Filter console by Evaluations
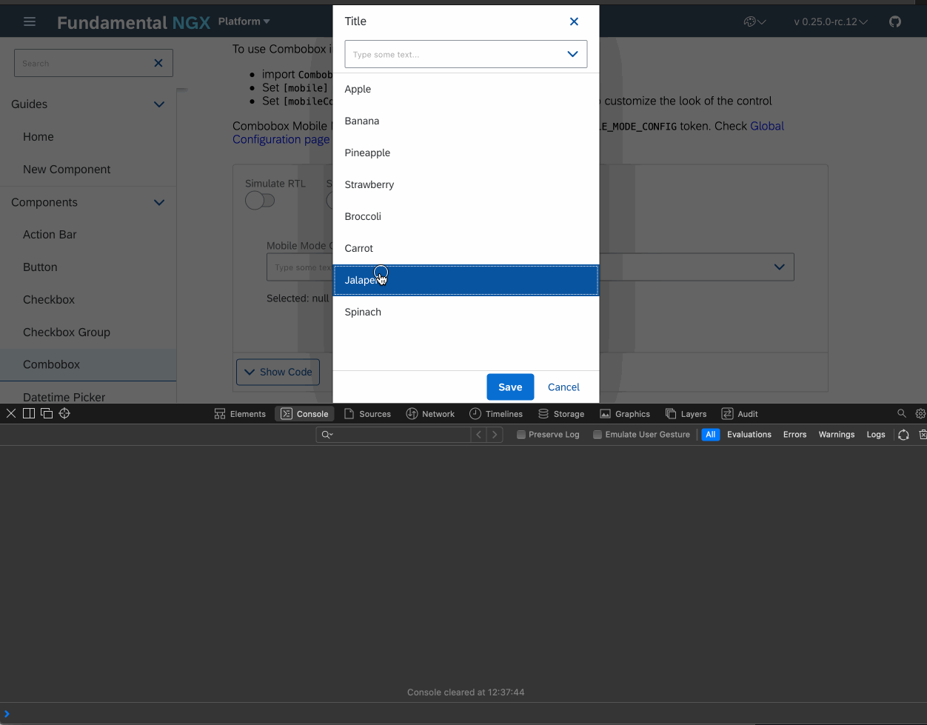The image size is (927, 725). [749, 435]
